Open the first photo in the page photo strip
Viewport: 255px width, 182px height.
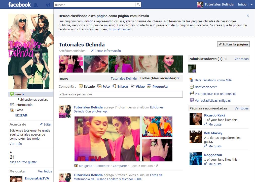pos(71,64)
